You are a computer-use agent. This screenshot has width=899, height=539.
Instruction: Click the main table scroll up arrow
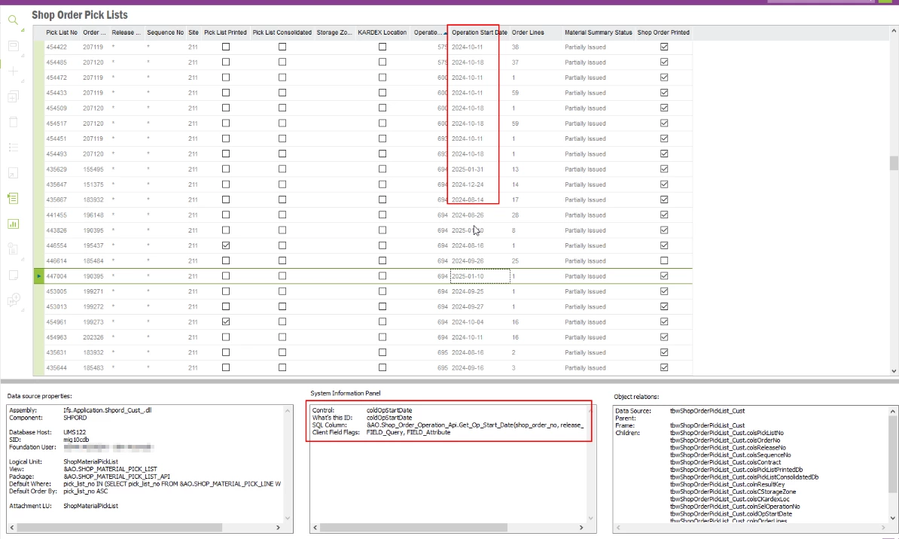pyautogui.click(x=893, y=30)
